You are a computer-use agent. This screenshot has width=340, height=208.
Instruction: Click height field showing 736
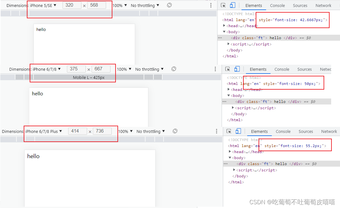(102, 131)
